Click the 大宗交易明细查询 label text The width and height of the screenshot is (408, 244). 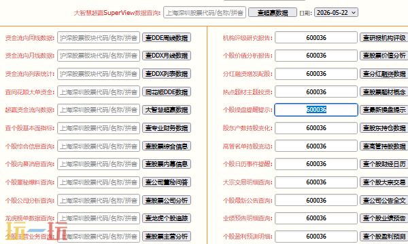click(248, 182)
